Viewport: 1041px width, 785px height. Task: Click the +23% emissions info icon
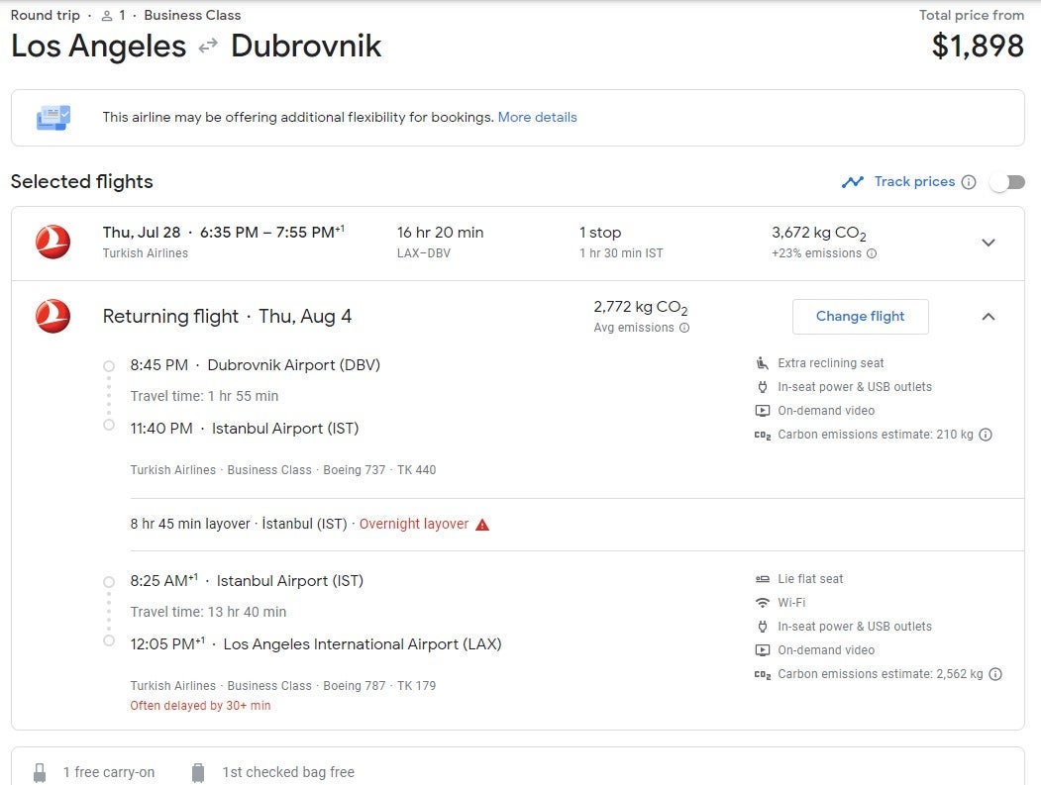(x=872, y=253)
